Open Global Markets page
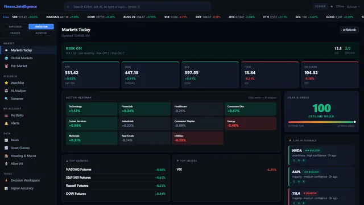This screenshot has width=364, height=205. tap(28, 58)
